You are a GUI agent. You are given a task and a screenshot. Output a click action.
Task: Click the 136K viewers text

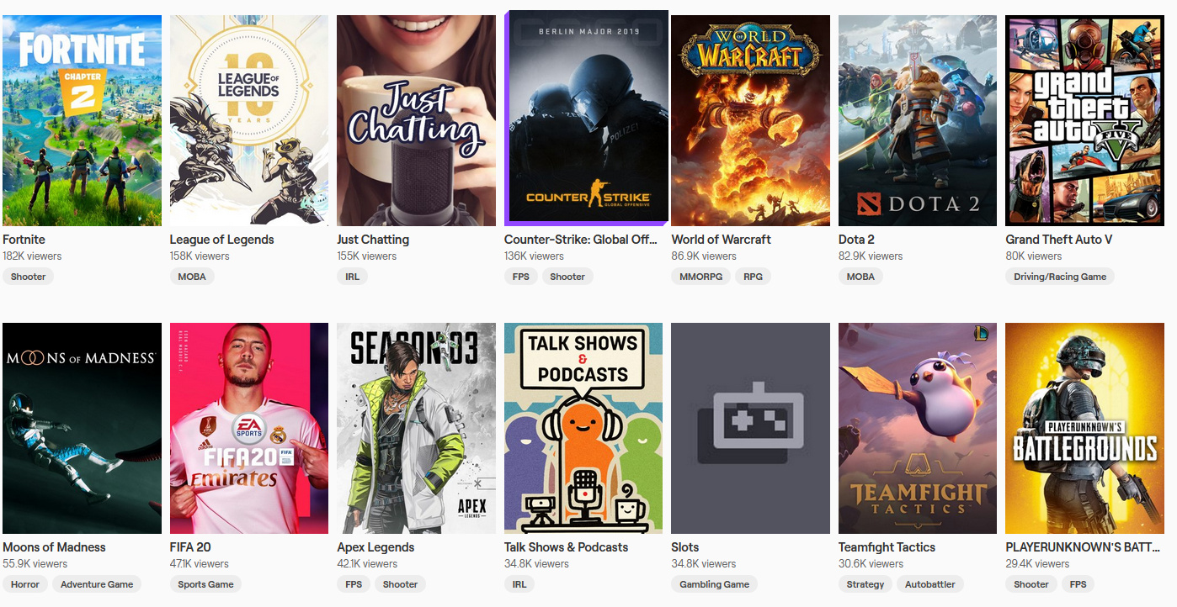pos(534,256)
